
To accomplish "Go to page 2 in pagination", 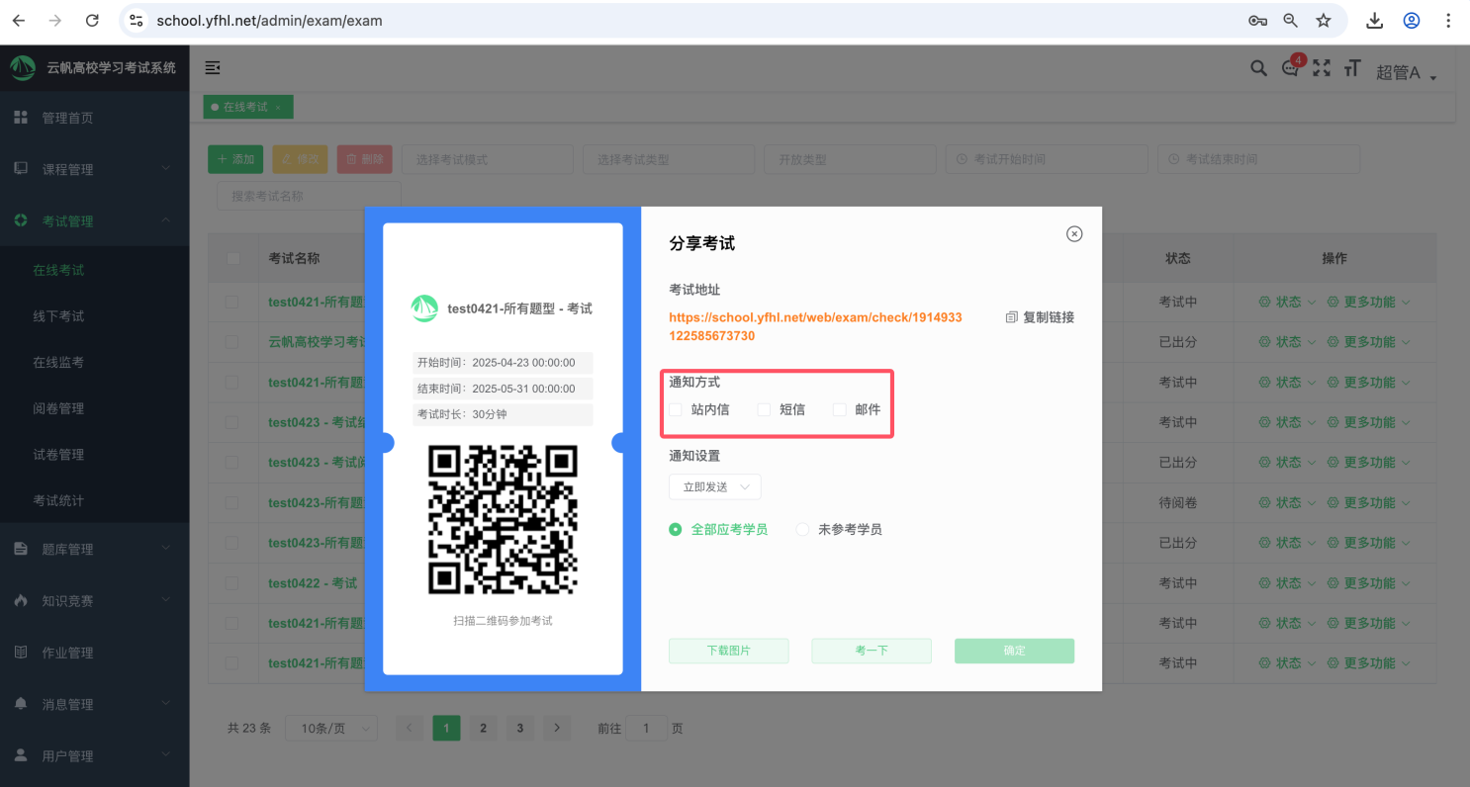I will (483, 729).
